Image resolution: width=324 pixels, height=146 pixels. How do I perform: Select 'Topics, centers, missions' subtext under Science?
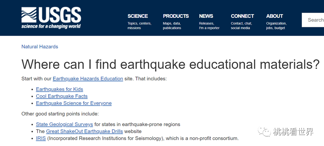(x=139, y=26)
